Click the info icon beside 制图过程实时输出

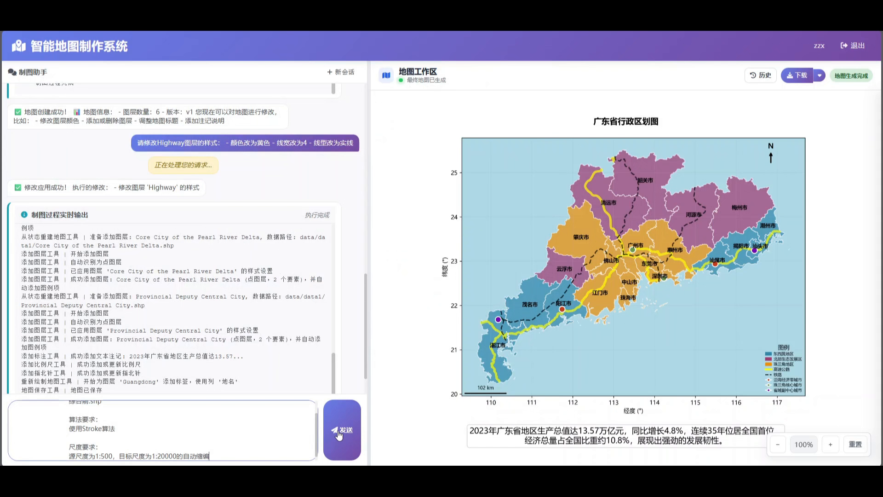click(x=24, y=214)
